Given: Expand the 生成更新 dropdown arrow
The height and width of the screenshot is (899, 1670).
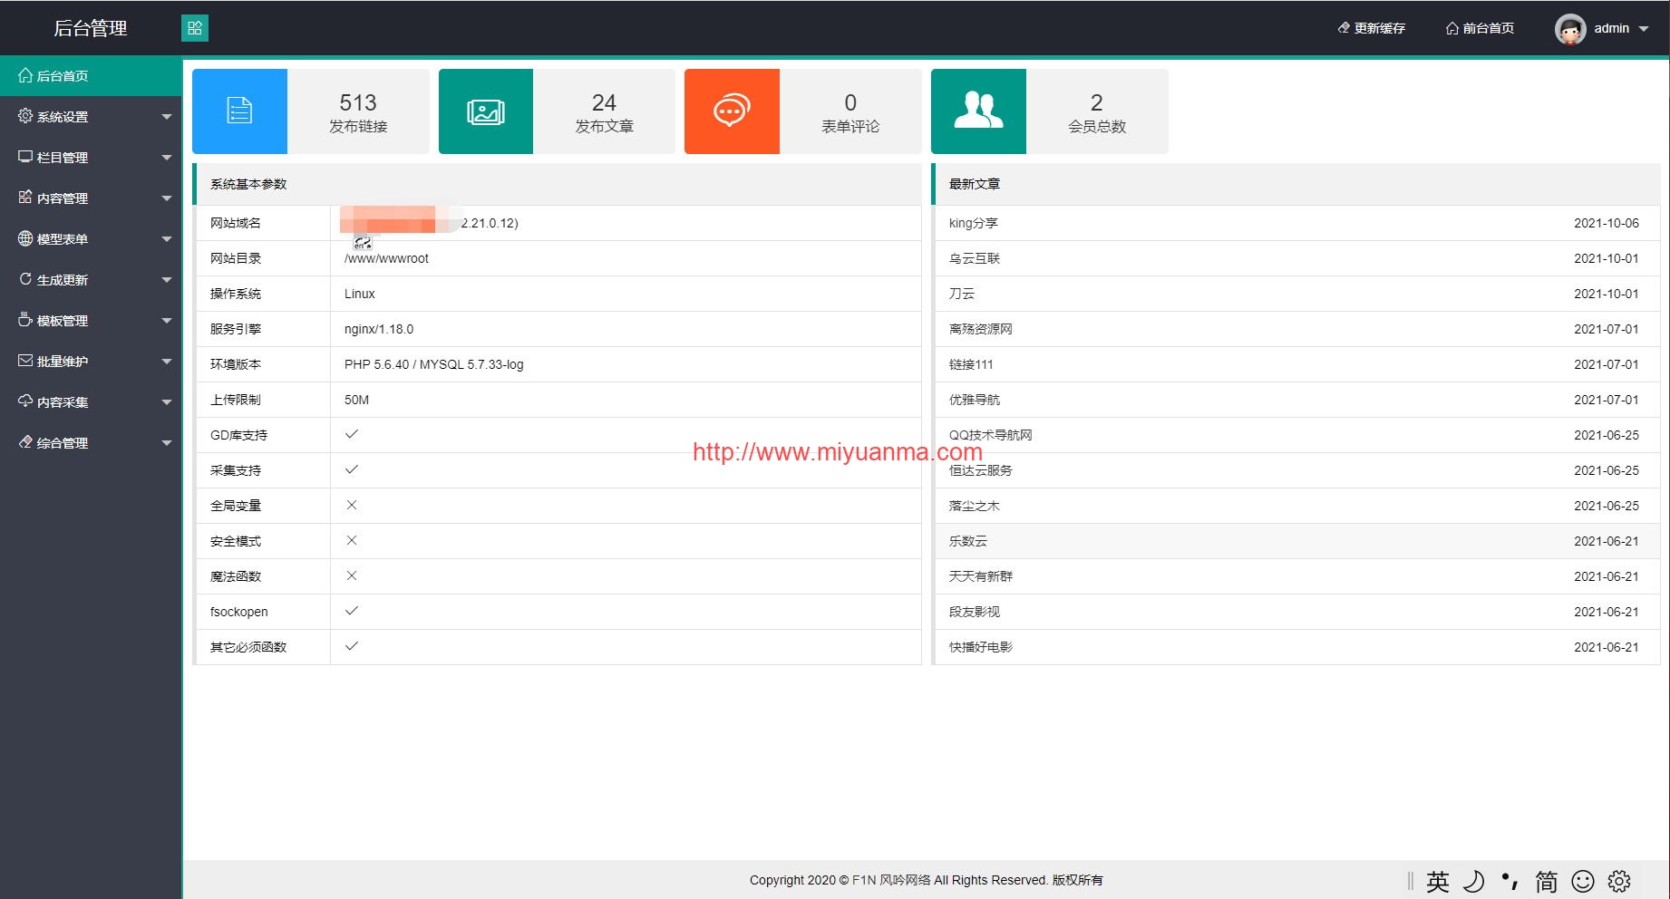Looking at the screenshot, I should click(167, 280).
